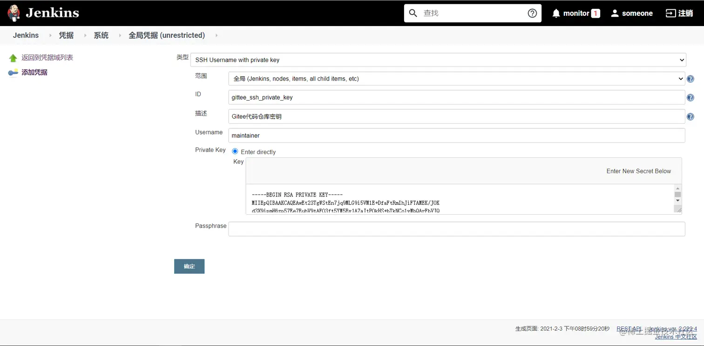
Task: Open the 返回到凭据域列表 sidebar link
Action: coord(47,58)
